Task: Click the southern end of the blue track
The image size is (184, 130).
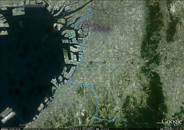Action: (114, 120)
